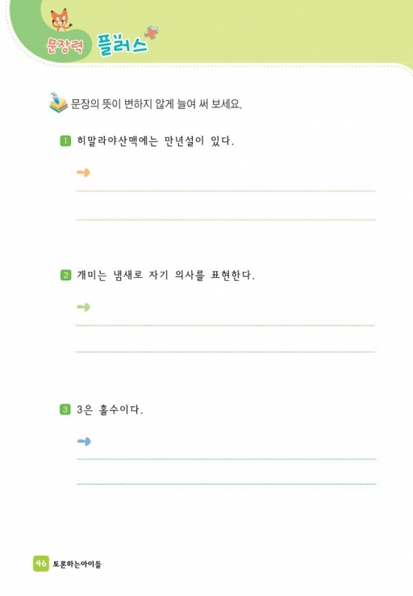
Task: Click the sentence 개미는 냄새로 자기 의사를 표현한다
Action: coord(165,275)
